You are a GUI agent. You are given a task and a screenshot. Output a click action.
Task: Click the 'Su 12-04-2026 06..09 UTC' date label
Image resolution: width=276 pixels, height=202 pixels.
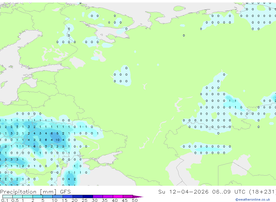[202, 192]
